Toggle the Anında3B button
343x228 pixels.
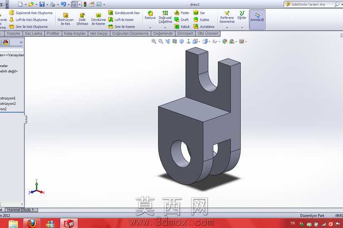[x=257, y=19]
